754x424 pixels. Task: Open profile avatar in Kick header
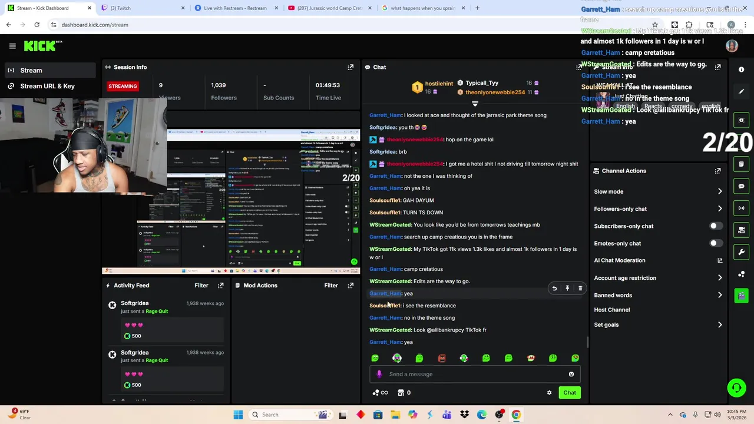pyautogui.click(x=732, y=46)
